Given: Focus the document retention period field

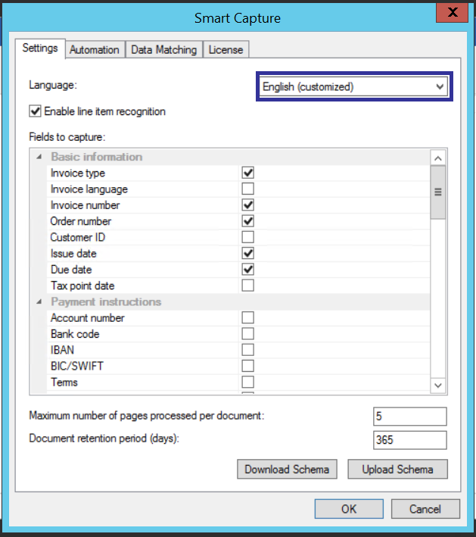Looking at the screenshot, I should click(x=409, y=440).
